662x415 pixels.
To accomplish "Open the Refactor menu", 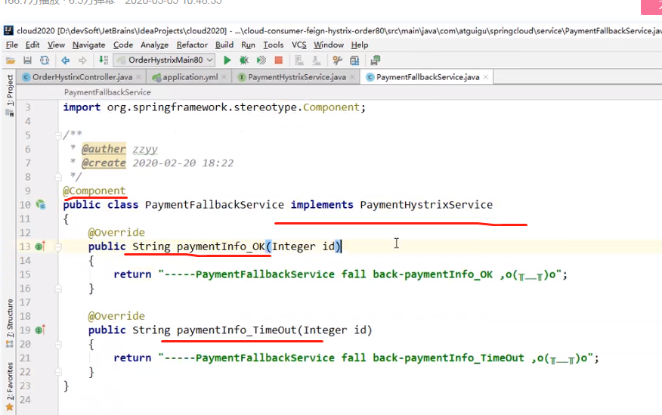I will coord(192,45).
